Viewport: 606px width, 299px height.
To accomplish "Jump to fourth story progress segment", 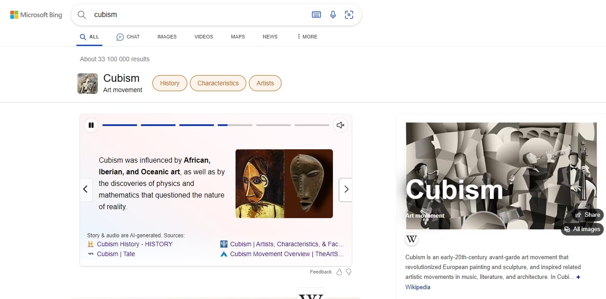I will pos(235,125).
